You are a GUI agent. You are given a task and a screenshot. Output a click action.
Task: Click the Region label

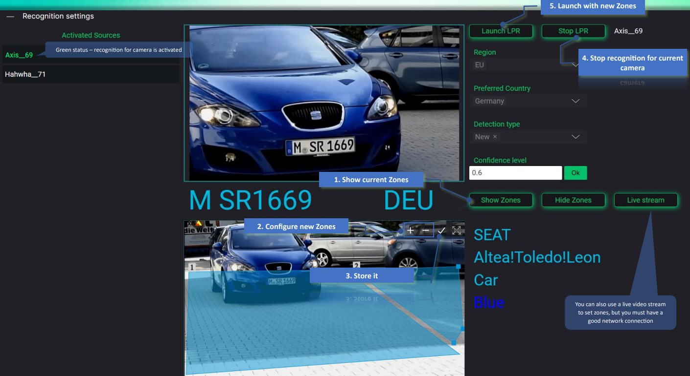coord(485,52)
